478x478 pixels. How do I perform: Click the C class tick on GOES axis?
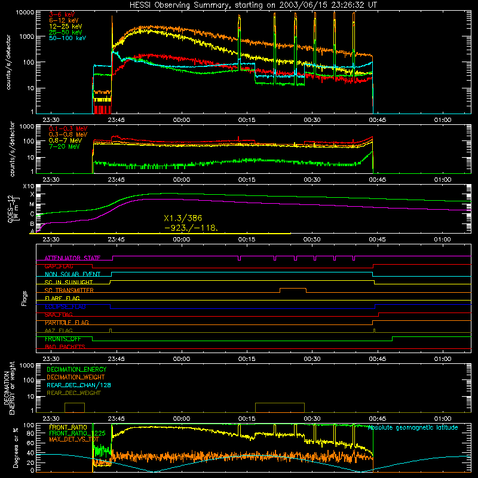32,214
